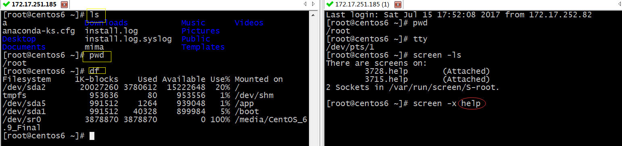The image size is (622, 146).
Task: Click the /boot mount point
Action: 246,112
